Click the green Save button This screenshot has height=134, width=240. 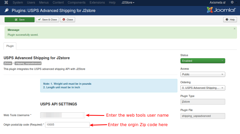pyautogui.click(x=20, y=20)
